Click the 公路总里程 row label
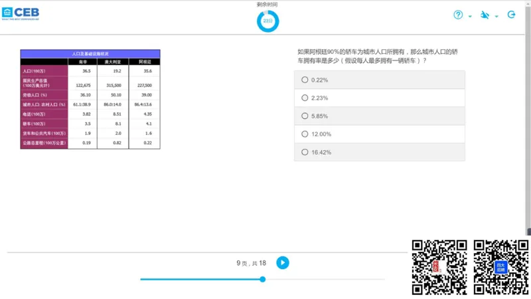The width and height of the screenshot is (531, 299). click(x=44, y=143)
